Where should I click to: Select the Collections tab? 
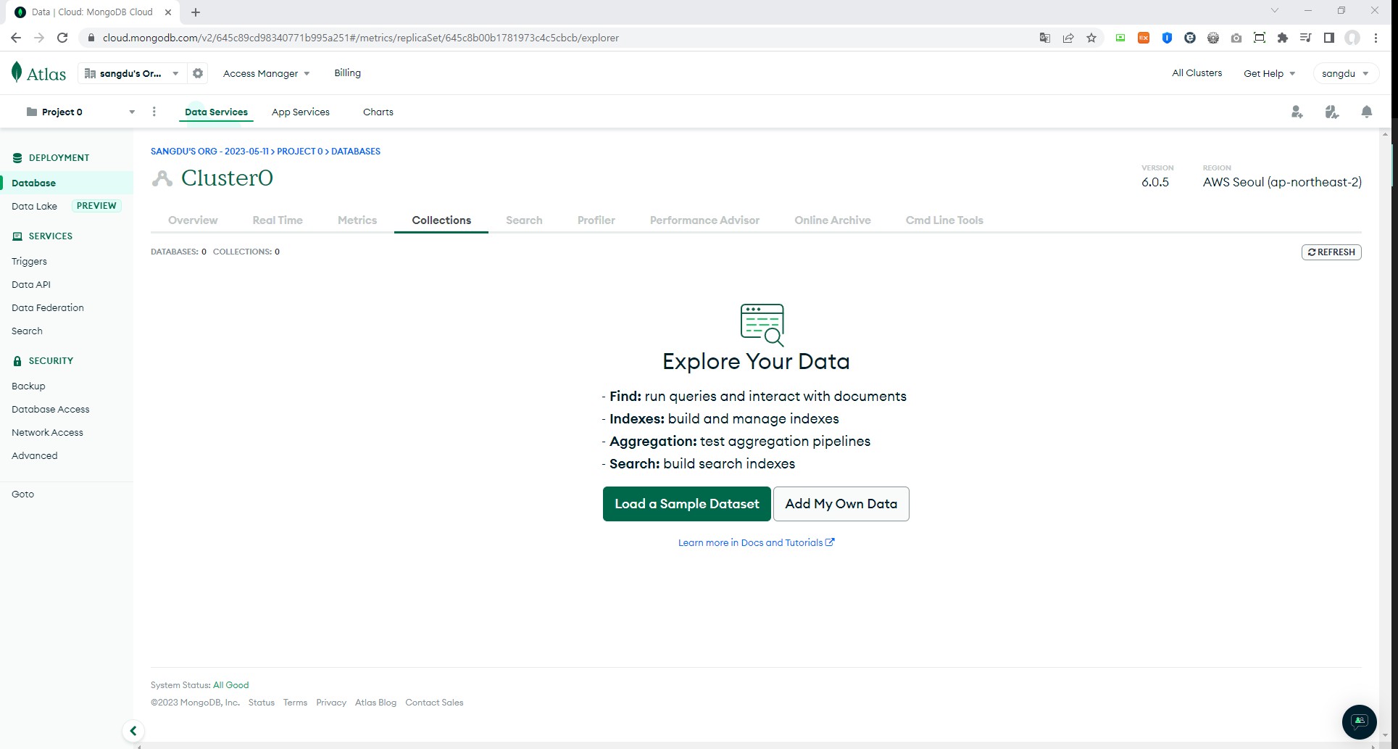tap(441, 220)
